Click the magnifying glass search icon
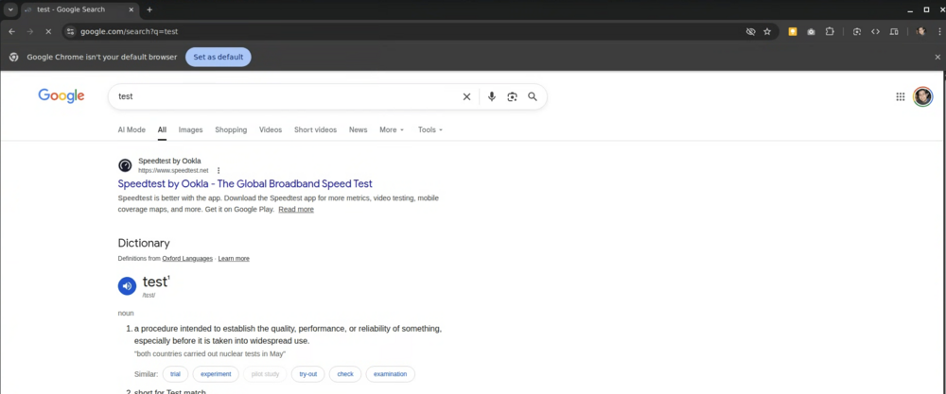The height and width of the screenshot is (394, 946). click(x=532, y=96)
